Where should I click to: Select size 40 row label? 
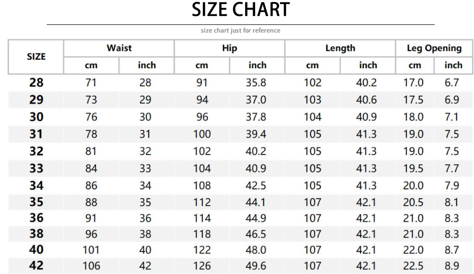36,250
